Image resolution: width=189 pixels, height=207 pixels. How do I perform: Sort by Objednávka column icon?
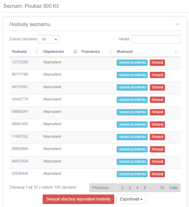(x=75, y=52)
